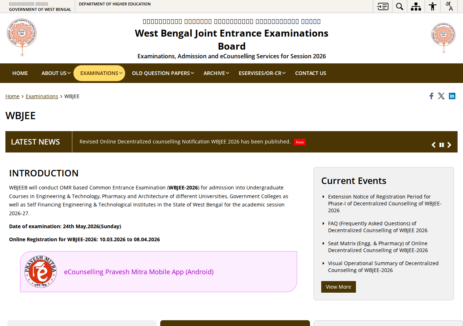Share page on LinkedIn
The image size is (463, 326).
pos(452,96)
